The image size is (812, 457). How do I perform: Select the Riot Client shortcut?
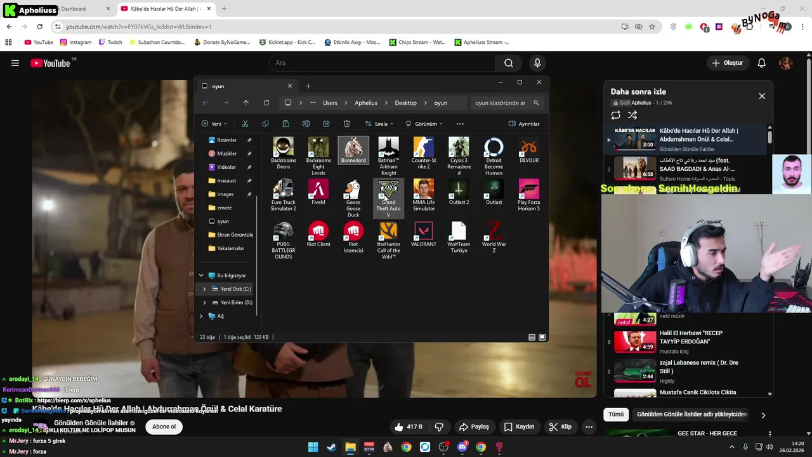[318, 234]
